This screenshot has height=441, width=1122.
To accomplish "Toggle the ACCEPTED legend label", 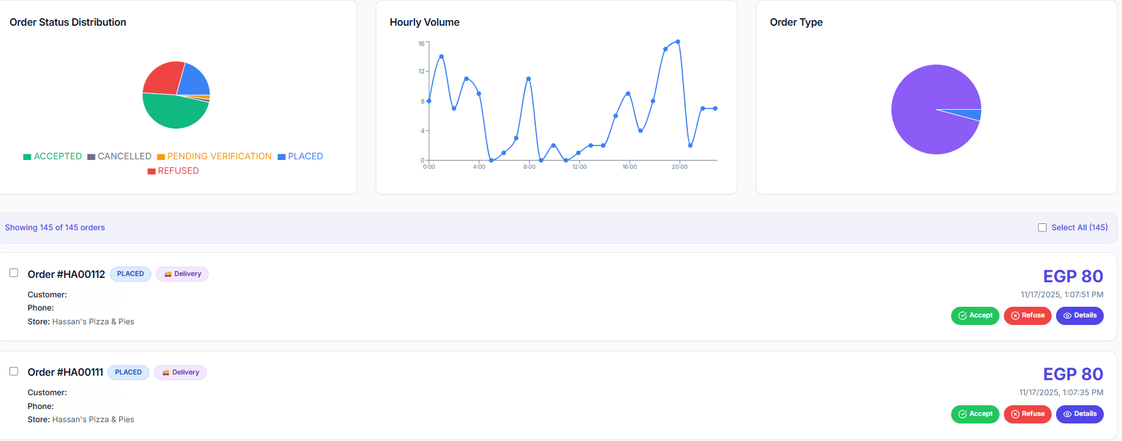I will tap(58, 156).
